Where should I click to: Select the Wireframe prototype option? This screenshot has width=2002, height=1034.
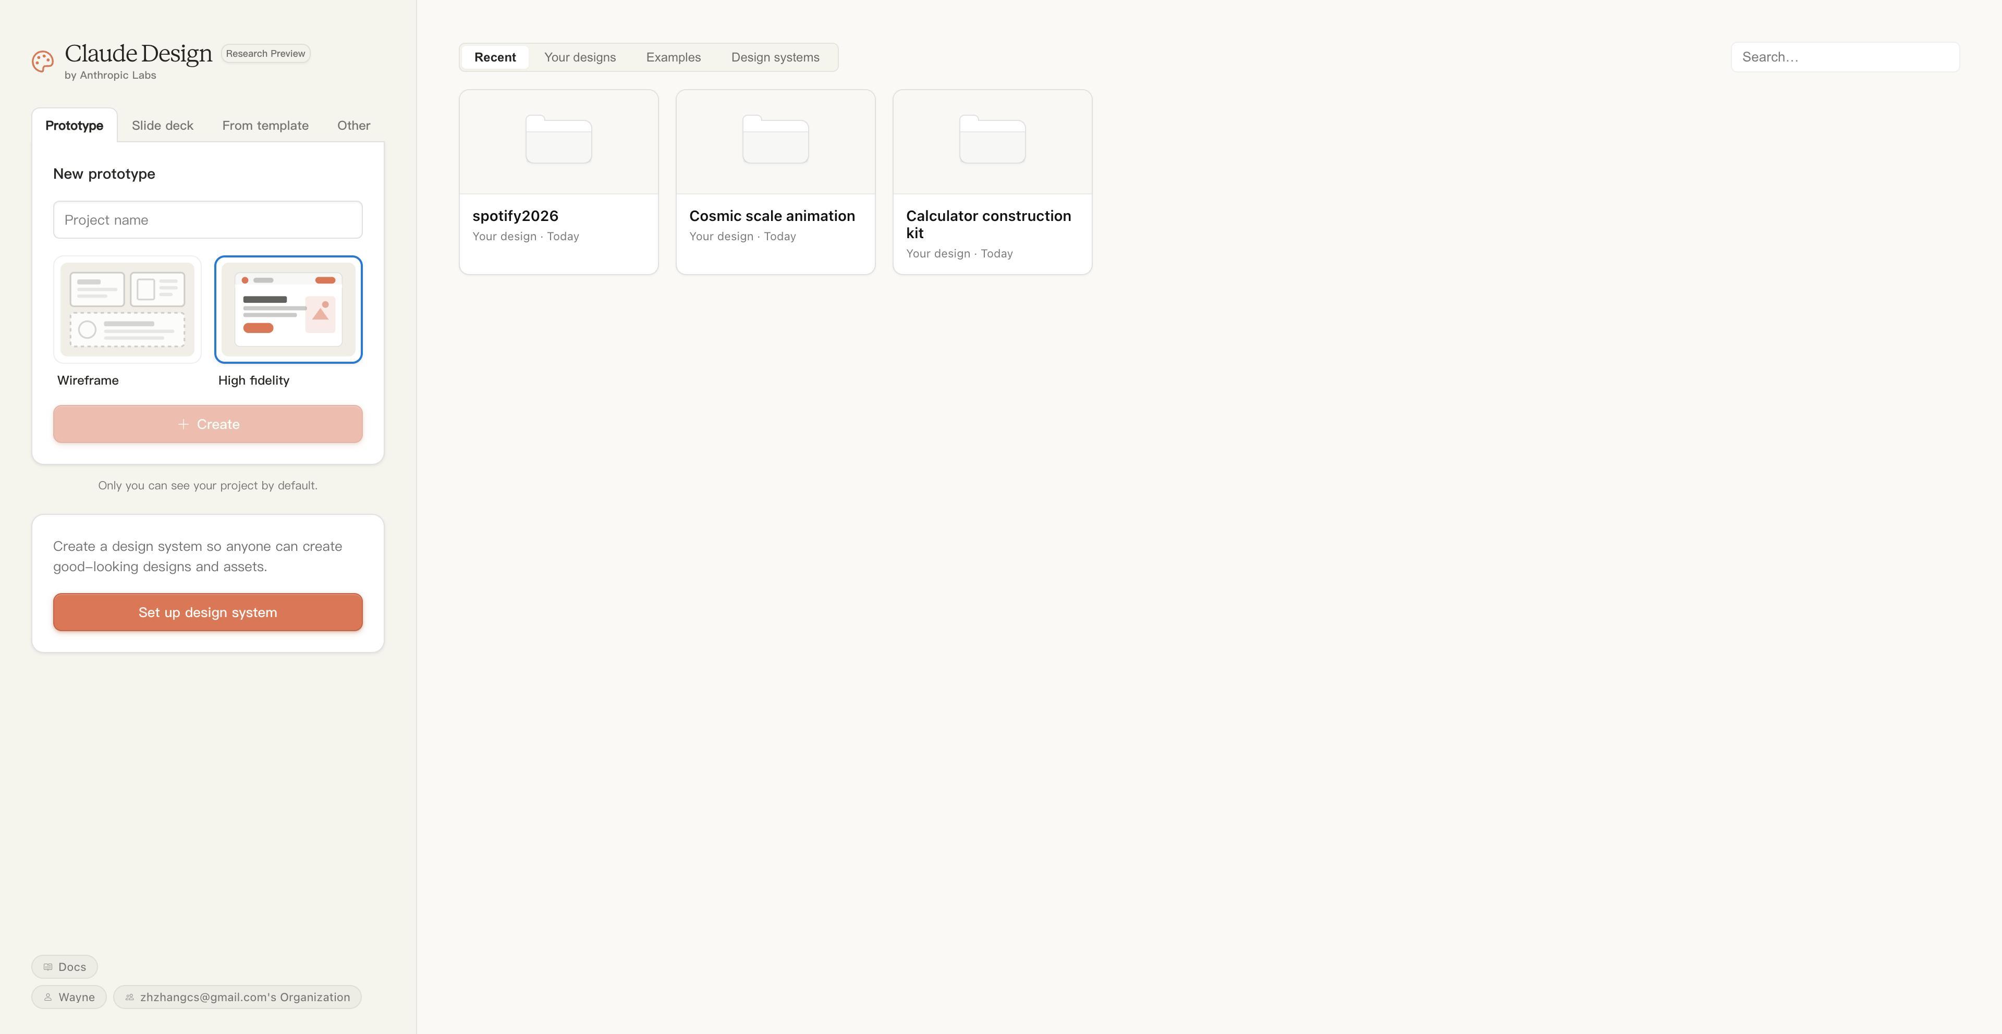click(127, 309)
